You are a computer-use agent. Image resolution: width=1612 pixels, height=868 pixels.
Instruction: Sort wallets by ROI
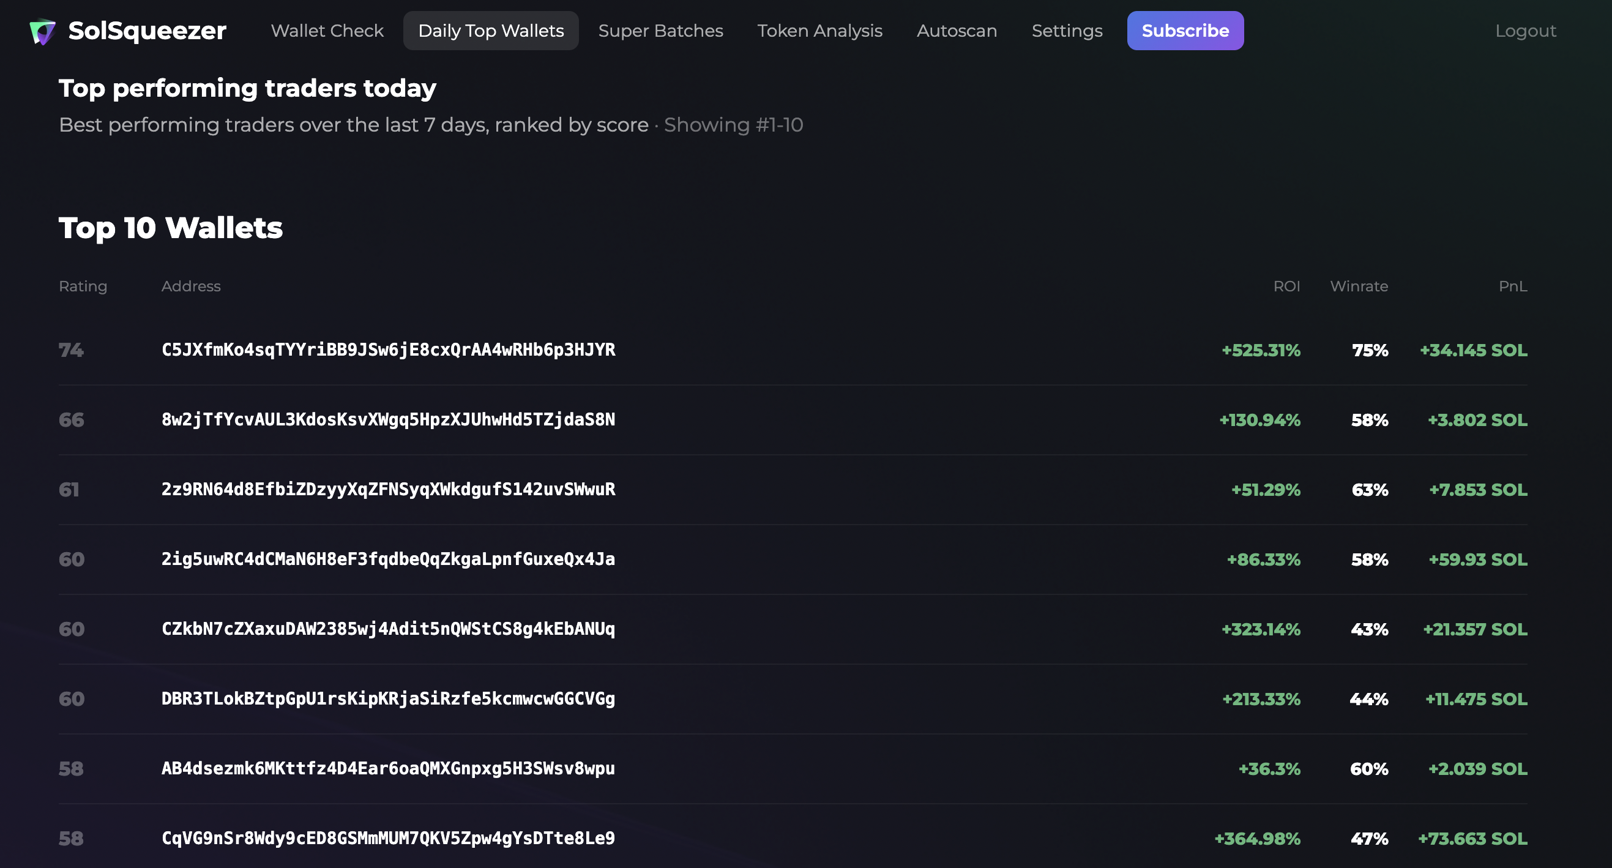pyautogui.click(x=1286, y=286)
